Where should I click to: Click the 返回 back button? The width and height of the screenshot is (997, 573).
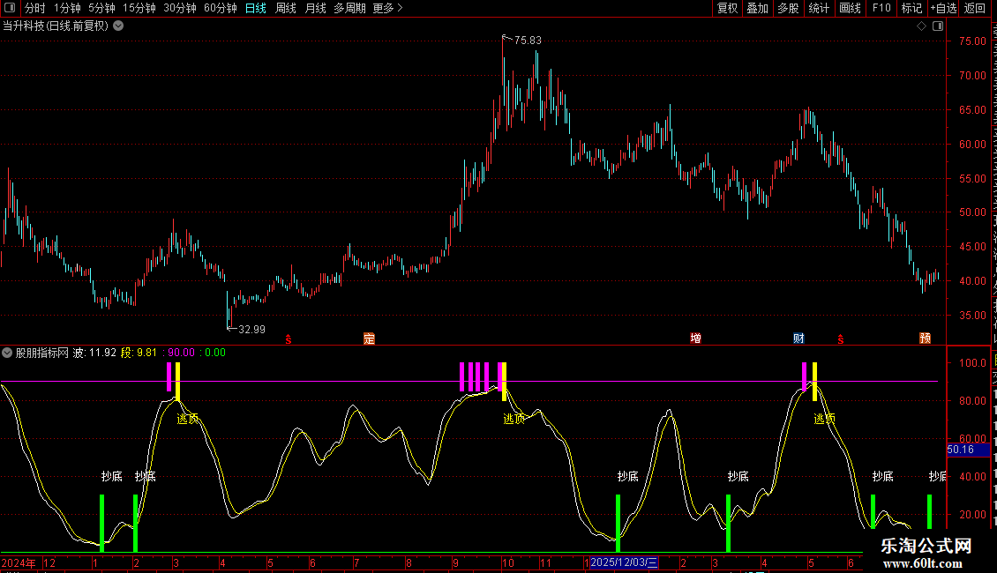coord(975,8)
